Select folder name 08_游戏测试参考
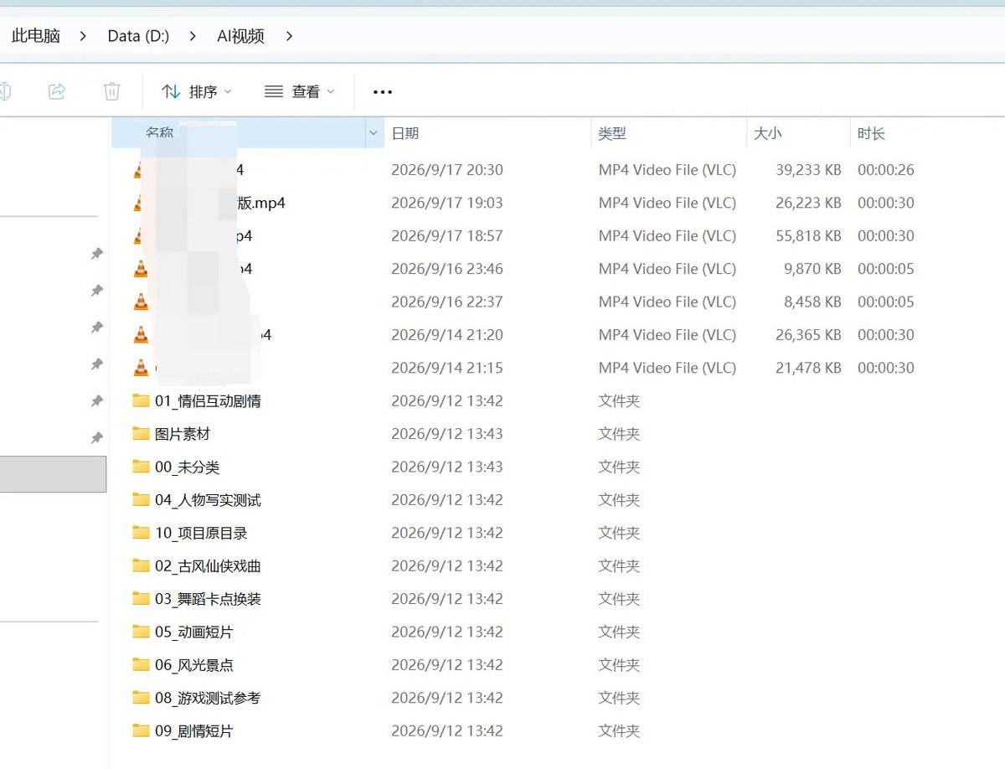The image size is (1005, 769). tap(208, 698)
